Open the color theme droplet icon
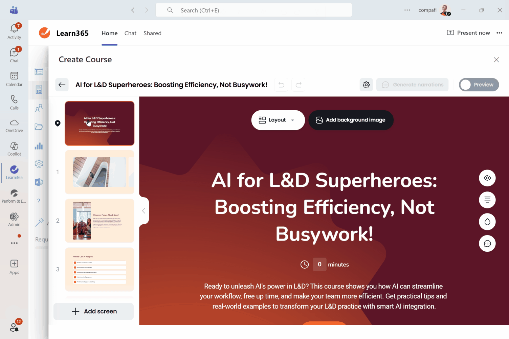This screenshot has height=339, width=509. coord(487,222)
